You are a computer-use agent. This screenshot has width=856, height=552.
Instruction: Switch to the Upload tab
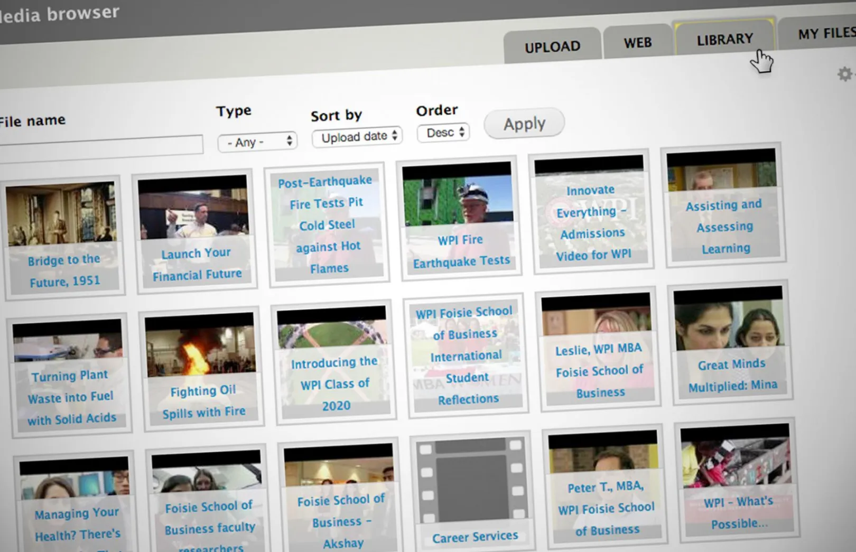coord(552,46)
